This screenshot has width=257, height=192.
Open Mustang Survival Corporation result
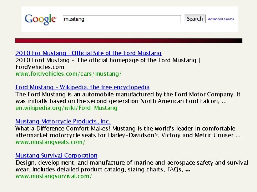point(56,155)
